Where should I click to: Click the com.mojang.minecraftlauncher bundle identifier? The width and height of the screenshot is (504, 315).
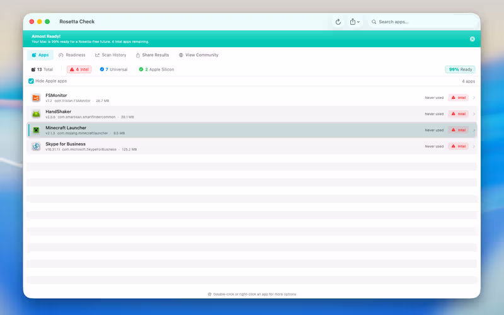tap(83, 133)
